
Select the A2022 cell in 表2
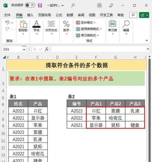click(x=77, y=118)
